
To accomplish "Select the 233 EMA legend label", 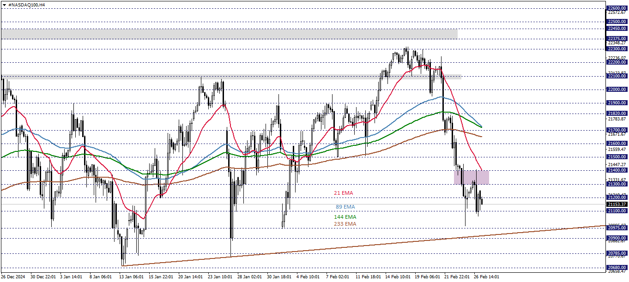I will [345, 224].
